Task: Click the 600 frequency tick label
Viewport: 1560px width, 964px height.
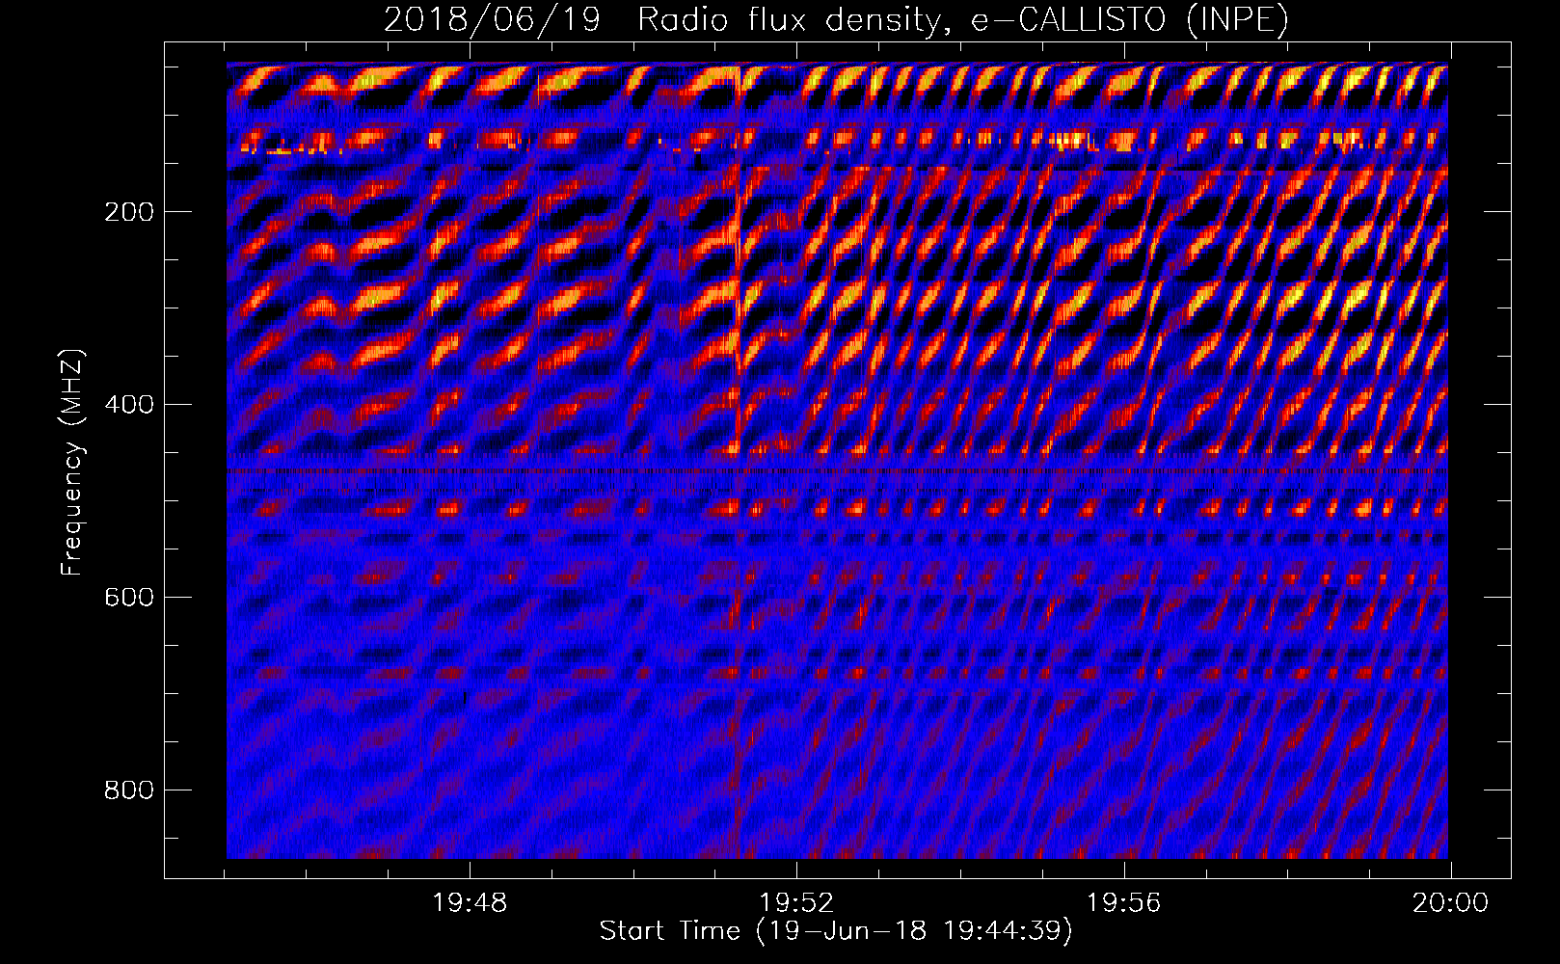Action: click(129, 598)
